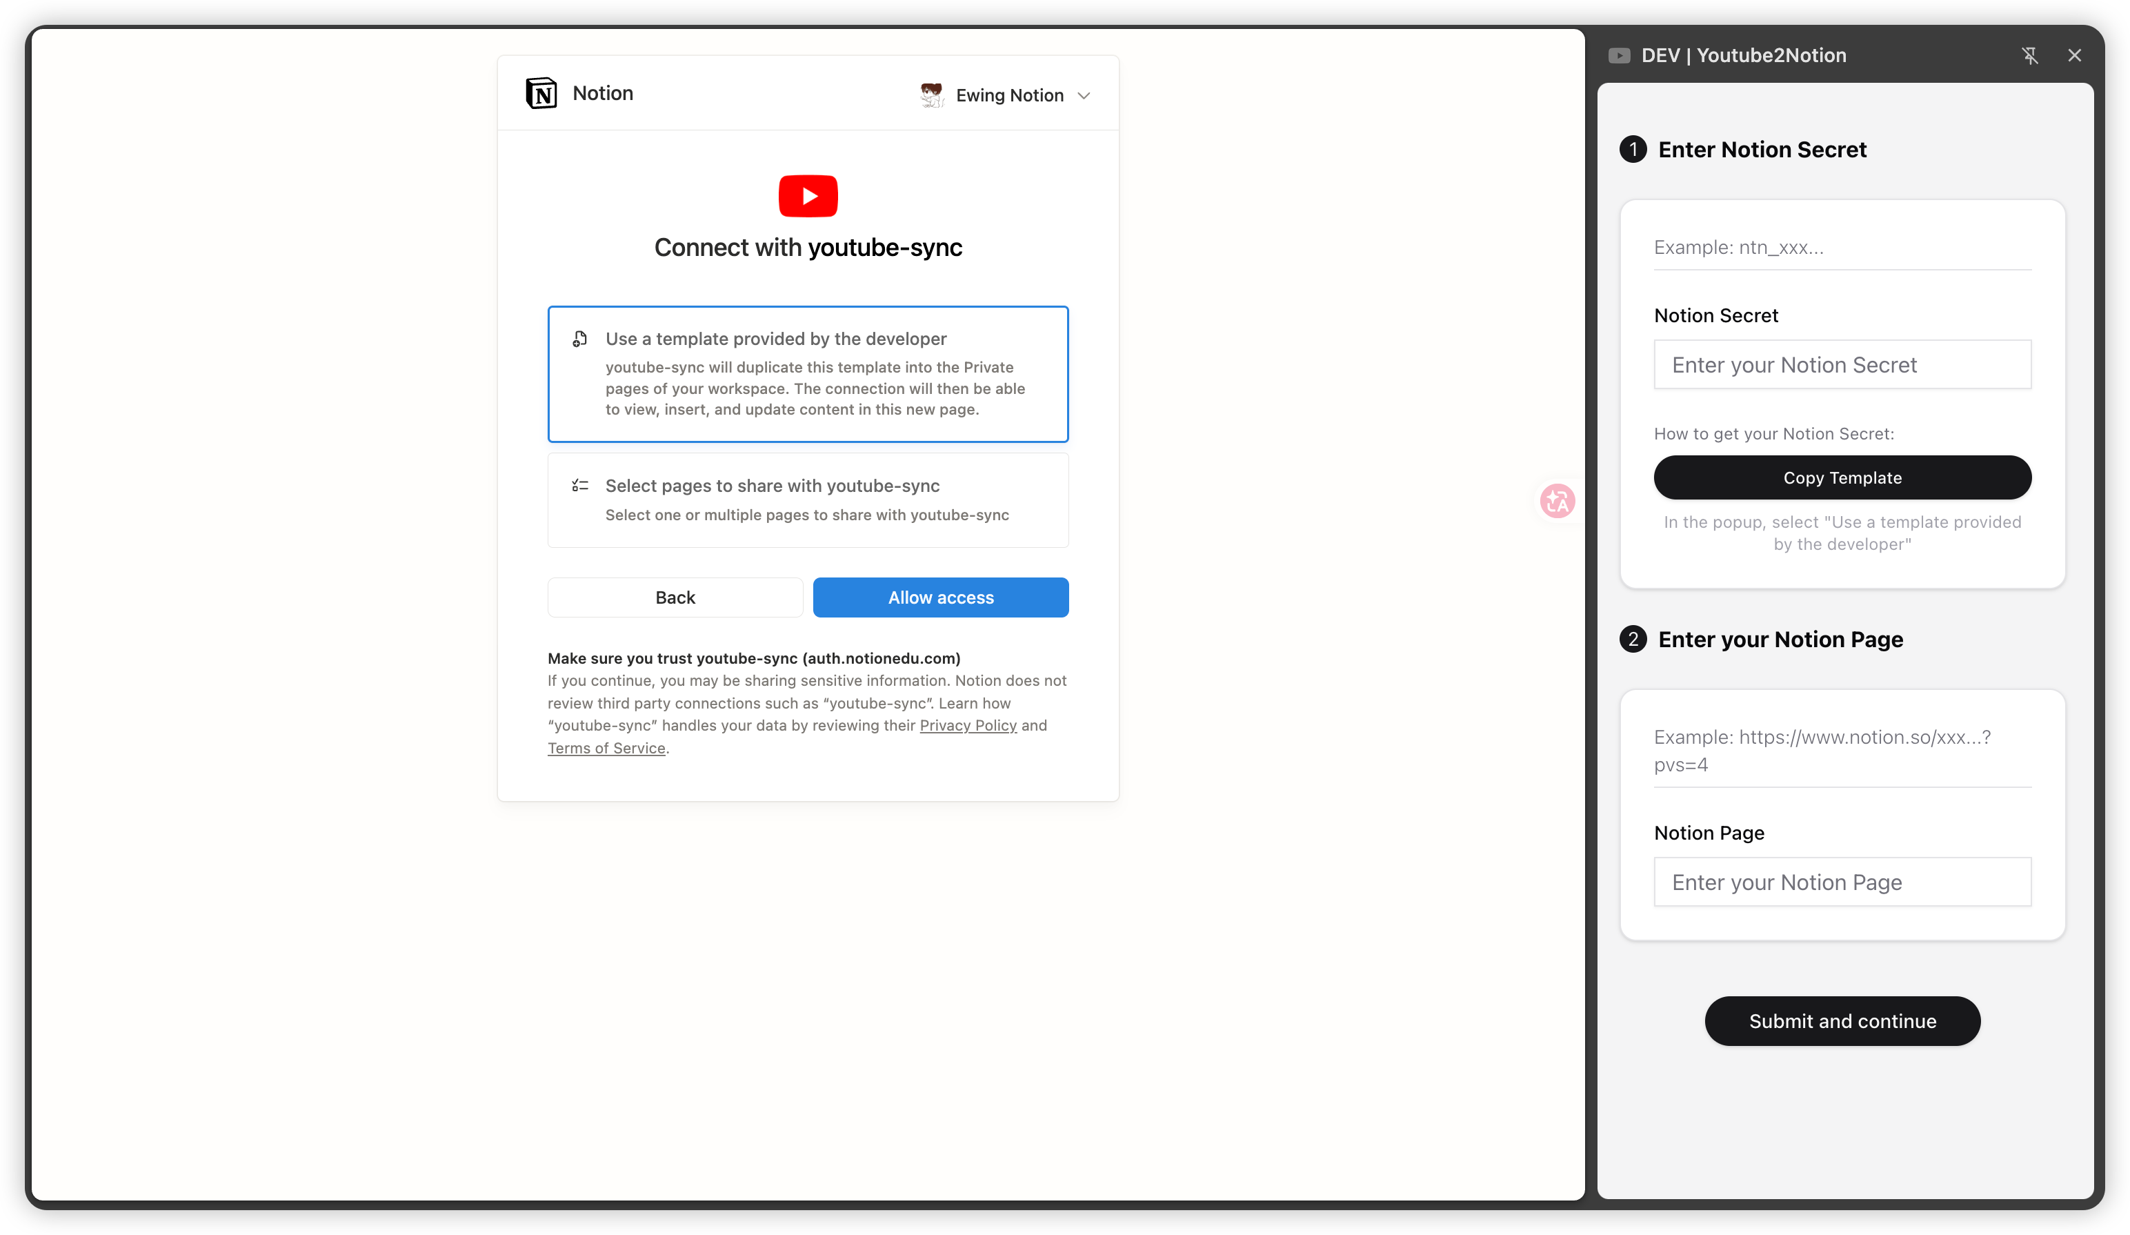
Task: Click 'Example: ntn_xxx...' hint text
Action: [x=1738, y=248]
